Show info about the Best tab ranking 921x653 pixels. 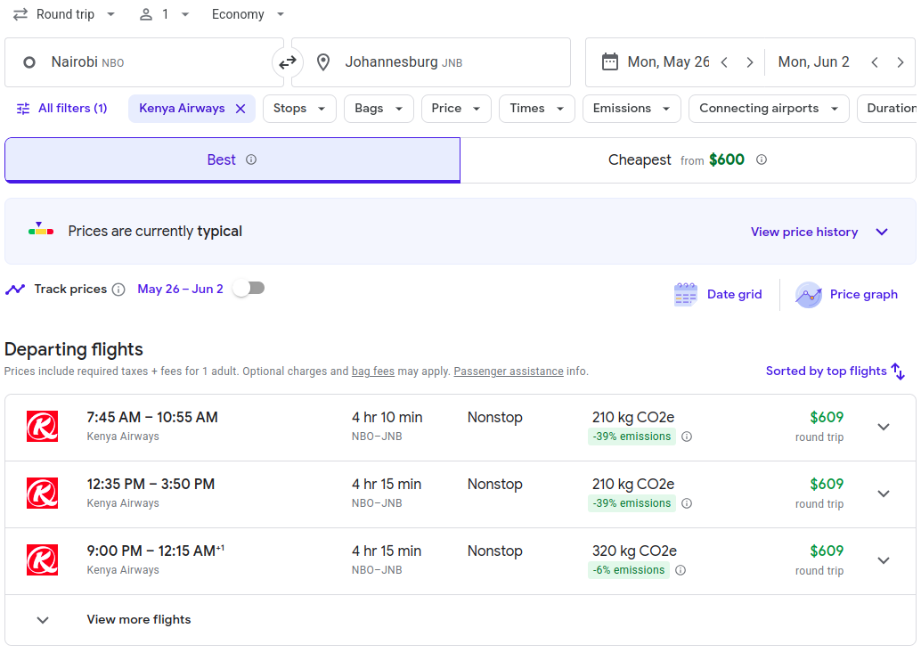coord(251,160)
